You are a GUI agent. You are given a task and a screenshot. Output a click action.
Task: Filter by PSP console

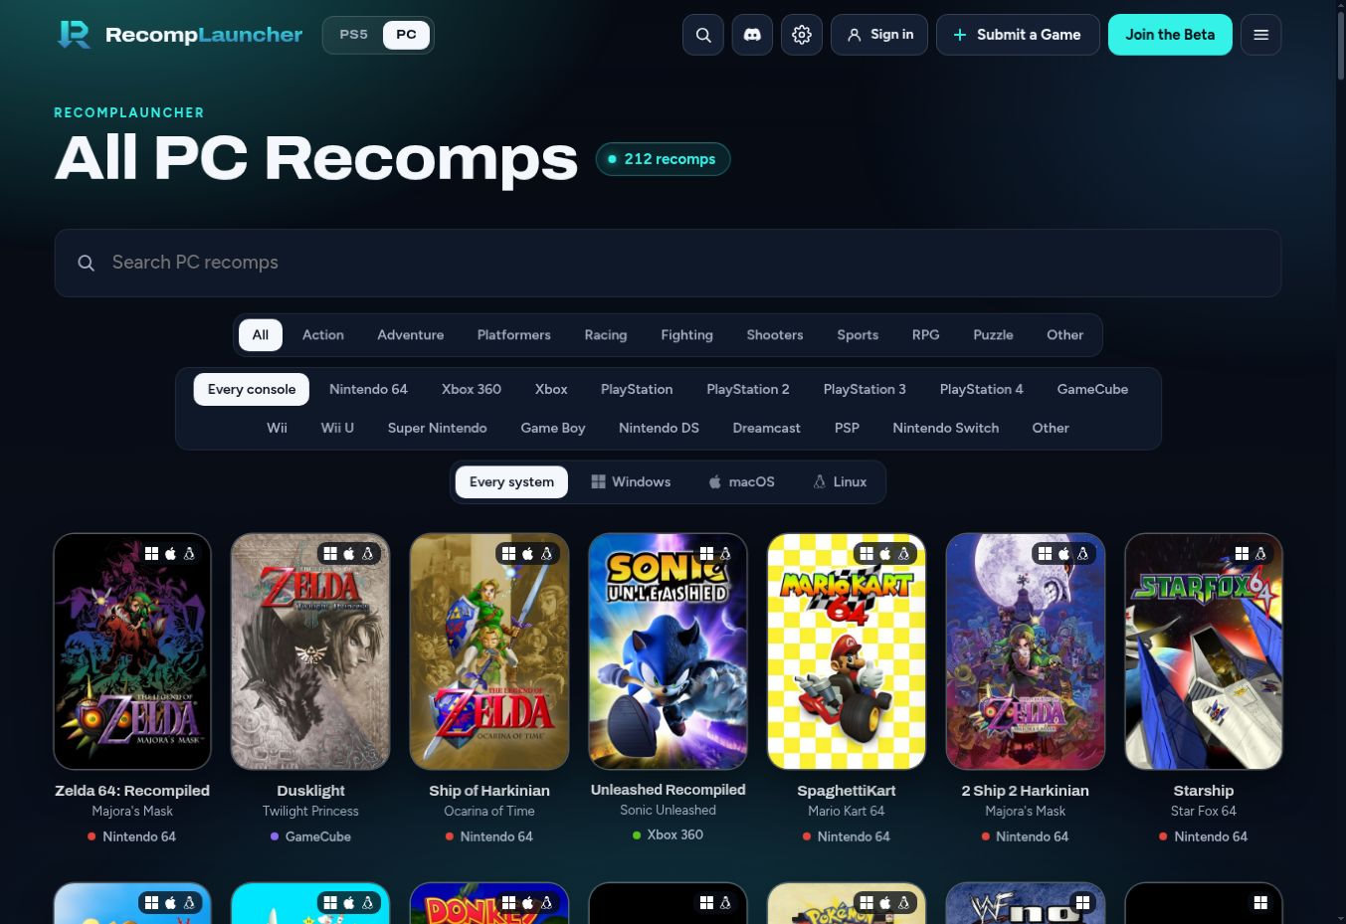847,428
